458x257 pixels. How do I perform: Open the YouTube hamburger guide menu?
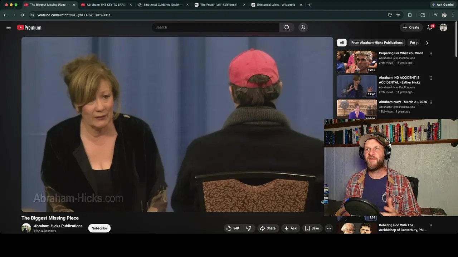point(9,27)
